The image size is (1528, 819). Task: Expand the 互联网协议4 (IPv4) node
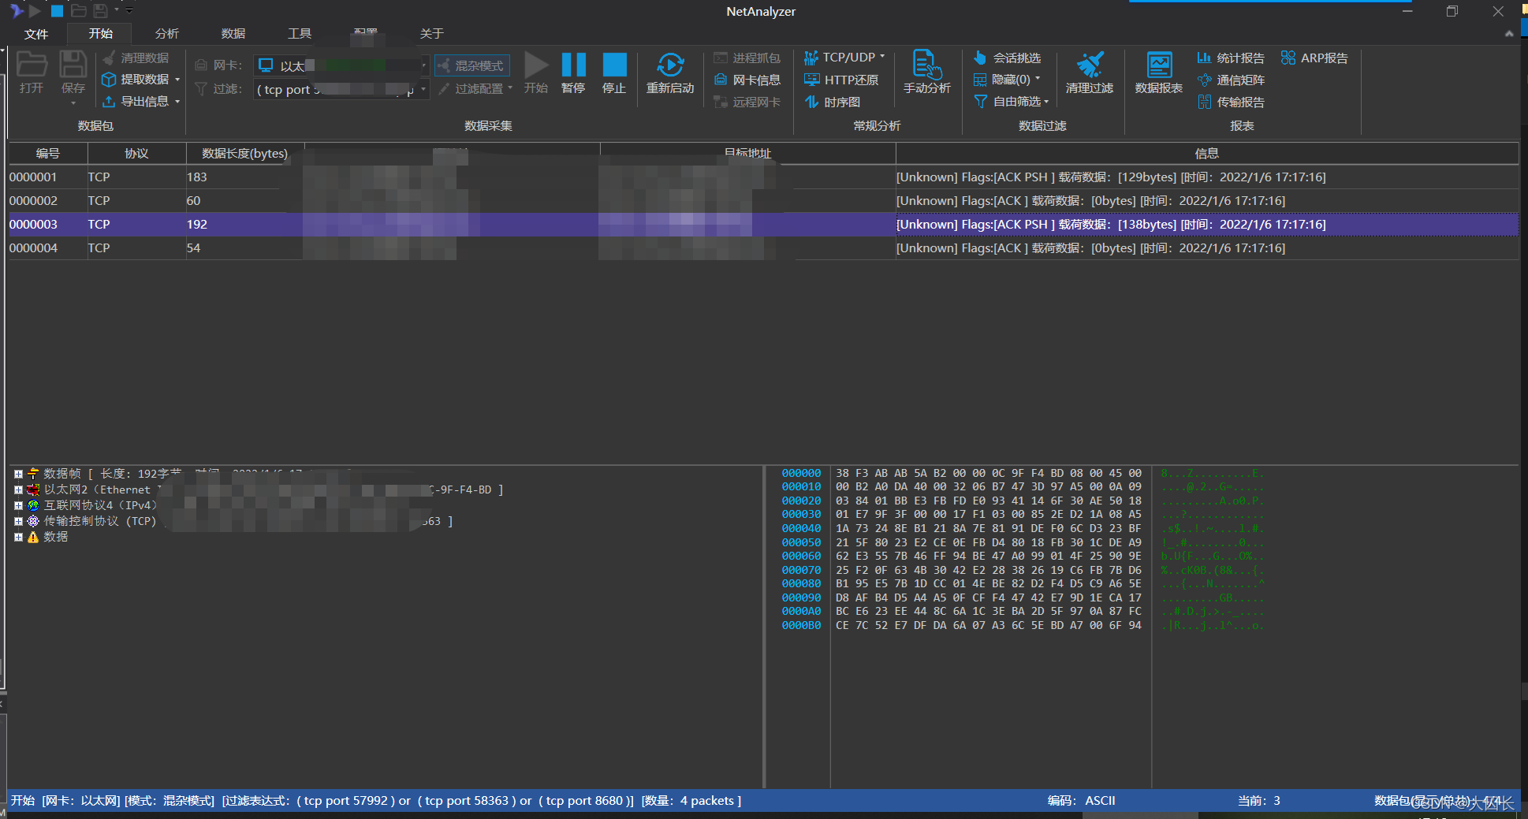(18, 505)
